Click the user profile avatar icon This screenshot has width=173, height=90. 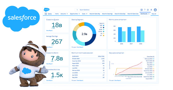155,10
